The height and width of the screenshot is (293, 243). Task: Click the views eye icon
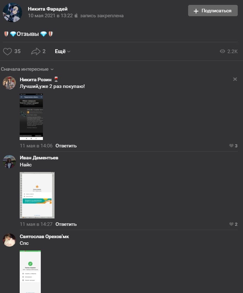pyautogui.click(x=222, y=51)
